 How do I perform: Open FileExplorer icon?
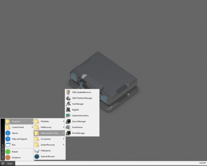tap(37, 151)
